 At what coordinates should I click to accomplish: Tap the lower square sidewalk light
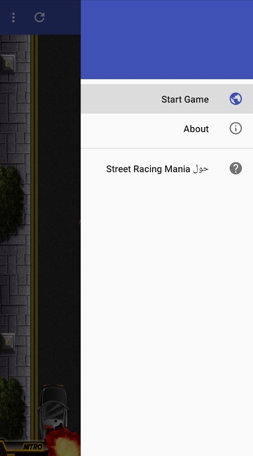coord(7,341)
